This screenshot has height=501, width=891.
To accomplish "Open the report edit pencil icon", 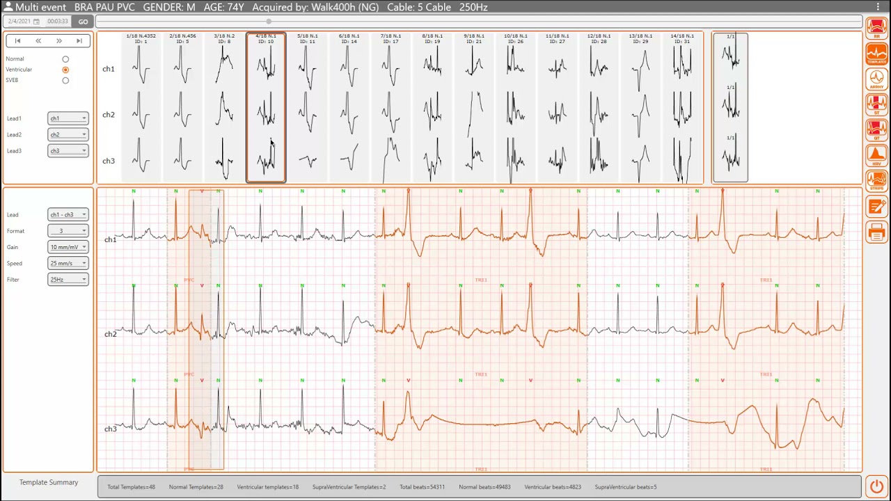I will click(876, 207).
